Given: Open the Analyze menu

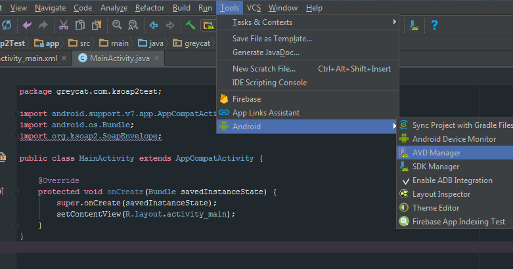Looking at the screenshot, I should click(114, 8).
